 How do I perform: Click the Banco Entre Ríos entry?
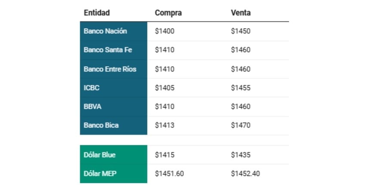[x=110, y=69]
